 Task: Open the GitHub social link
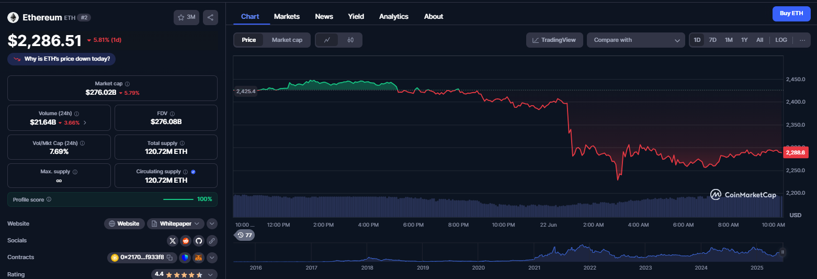pyautogui.click(x=198, y=241)
